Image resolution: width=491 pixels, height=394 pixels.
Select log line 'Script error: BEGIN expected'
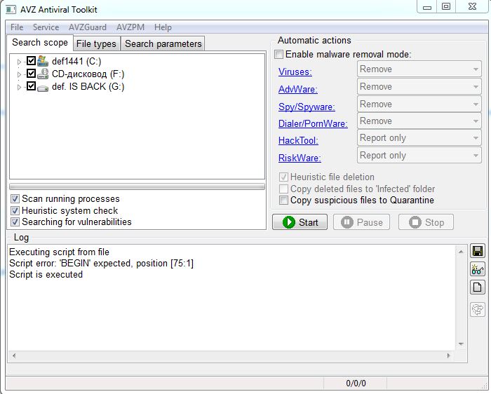(101, 263)
